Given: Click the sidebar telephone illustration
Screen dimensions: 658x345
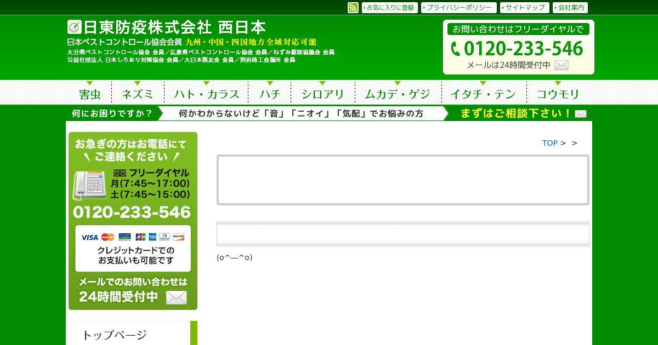Looking at the screenshot, I should pos(89,185).
